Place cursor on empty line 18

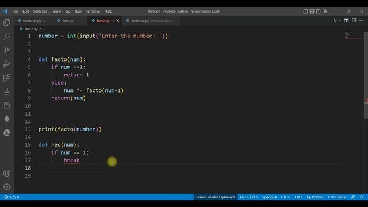click(190, 168)
